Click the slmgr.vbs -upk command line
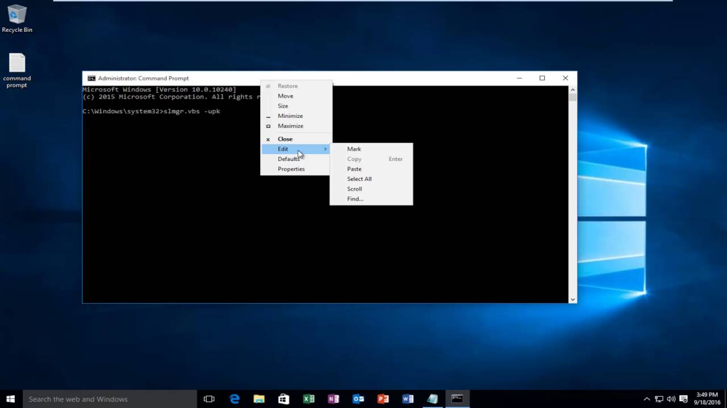Image resolution: width=727 pixels, height=408 pixels. [x=151, y=111]
